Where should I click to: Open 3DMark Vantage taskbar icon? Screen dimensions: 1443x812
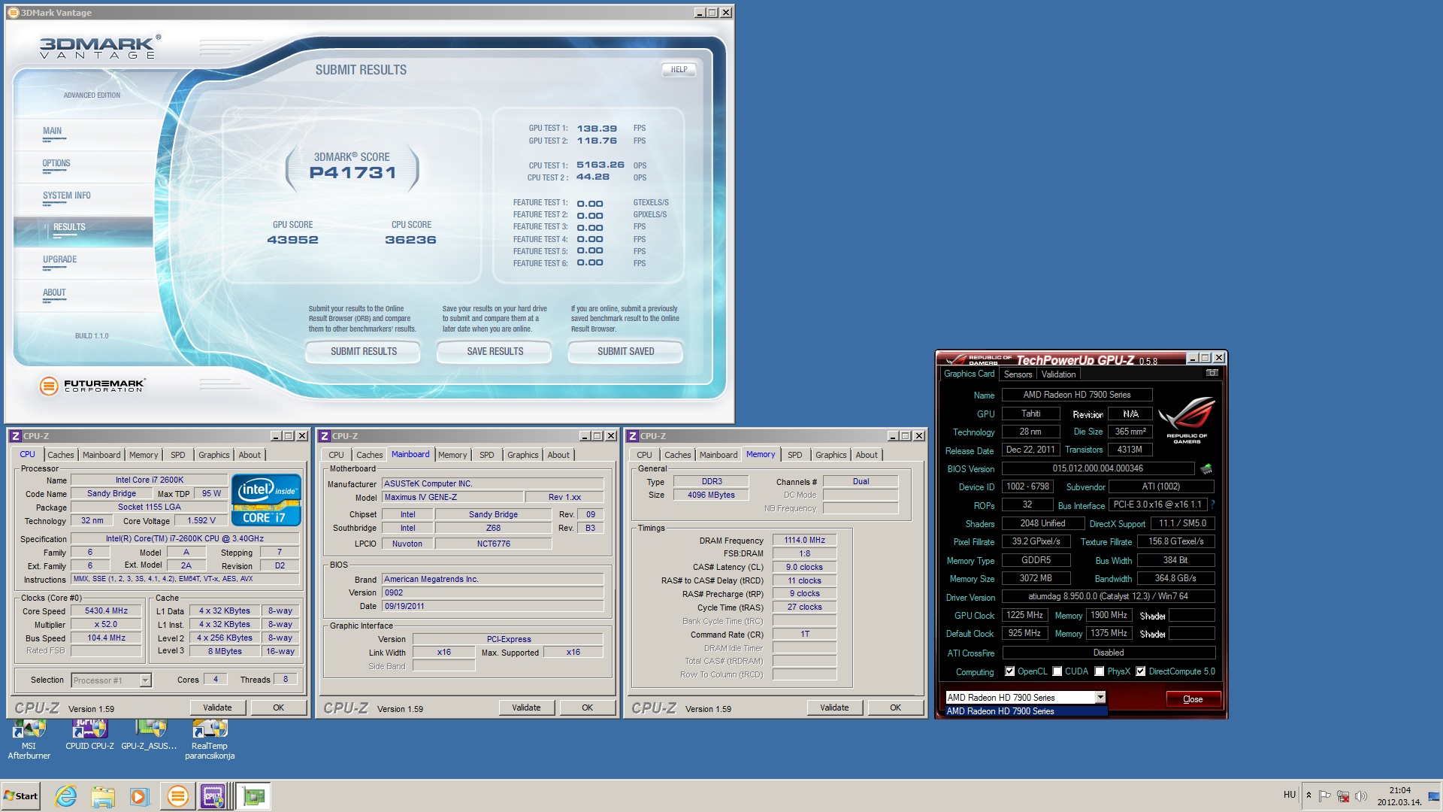(178, 796)
